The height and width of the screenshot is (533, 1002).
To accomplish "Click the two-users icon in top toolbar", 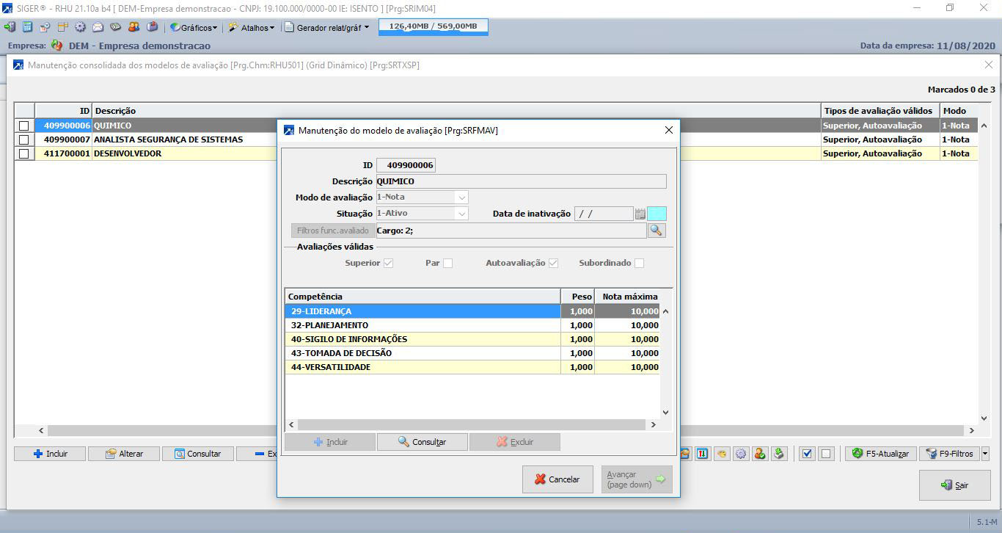I will [x=134, y=27].
